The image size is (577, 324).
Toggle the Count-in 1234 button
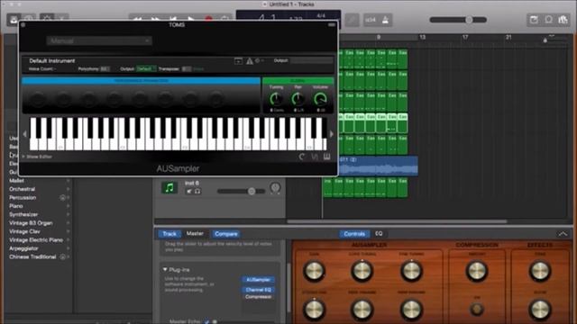pyautogui.click(x=371, y=20)
